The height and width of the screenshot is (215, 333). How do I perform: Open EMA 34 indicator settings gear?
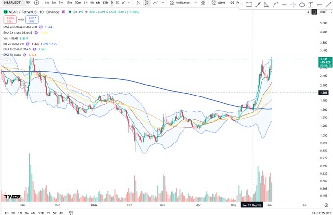36,33
